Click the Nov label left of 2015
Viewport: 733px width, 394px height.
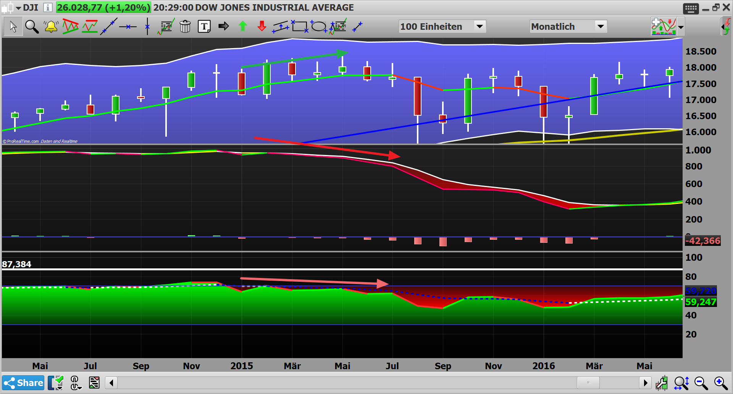pyautogui.click(x=191, y=366)
